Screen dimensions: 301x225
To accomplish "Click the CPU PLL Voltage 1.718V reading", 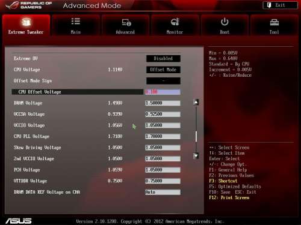I will click(115, 136).
